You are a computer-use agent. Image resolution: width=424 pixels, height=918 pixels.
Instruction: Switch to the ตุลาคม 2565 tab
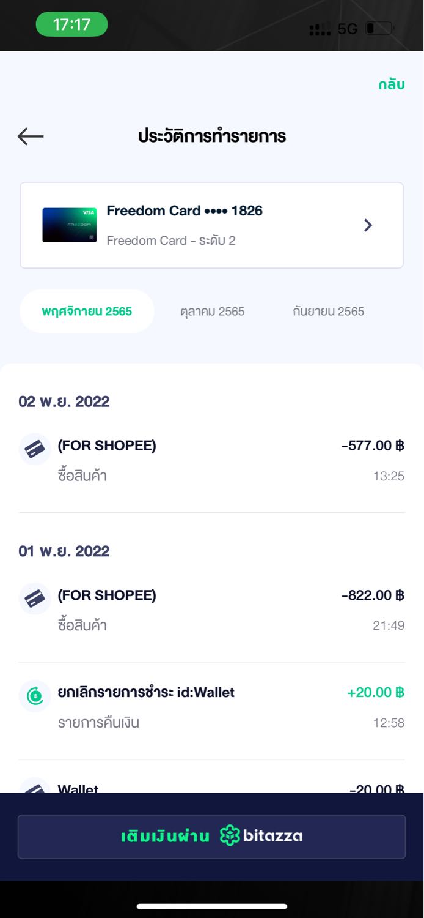(x=212, y=312)
